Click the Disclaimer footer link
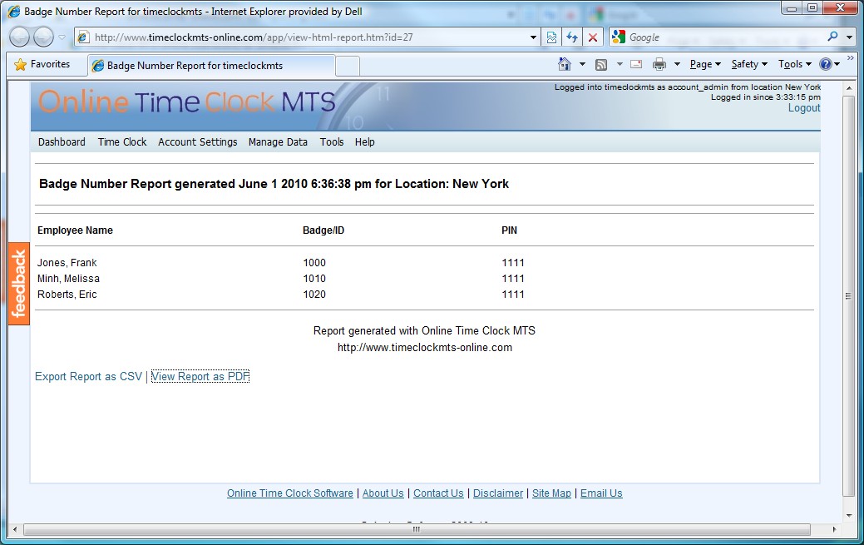 pos(498,493)
